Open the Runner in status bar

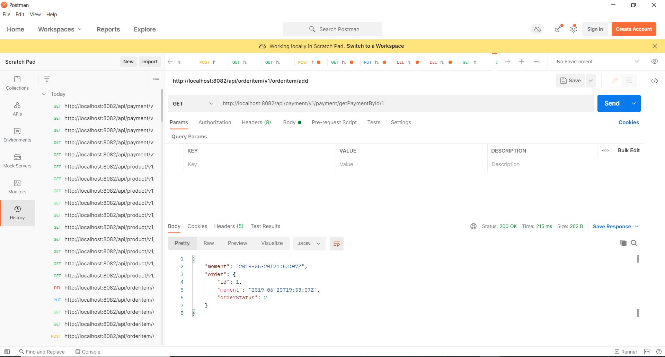pyautogui.click(x=626, y=351)
